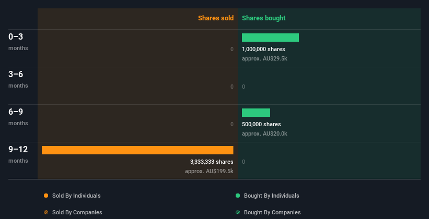The width and height of the screenshot is (429, 219).
Task: Click the orange Sold By Individuals legend dot
Action: pyautogui.click(x=46, y=196)
